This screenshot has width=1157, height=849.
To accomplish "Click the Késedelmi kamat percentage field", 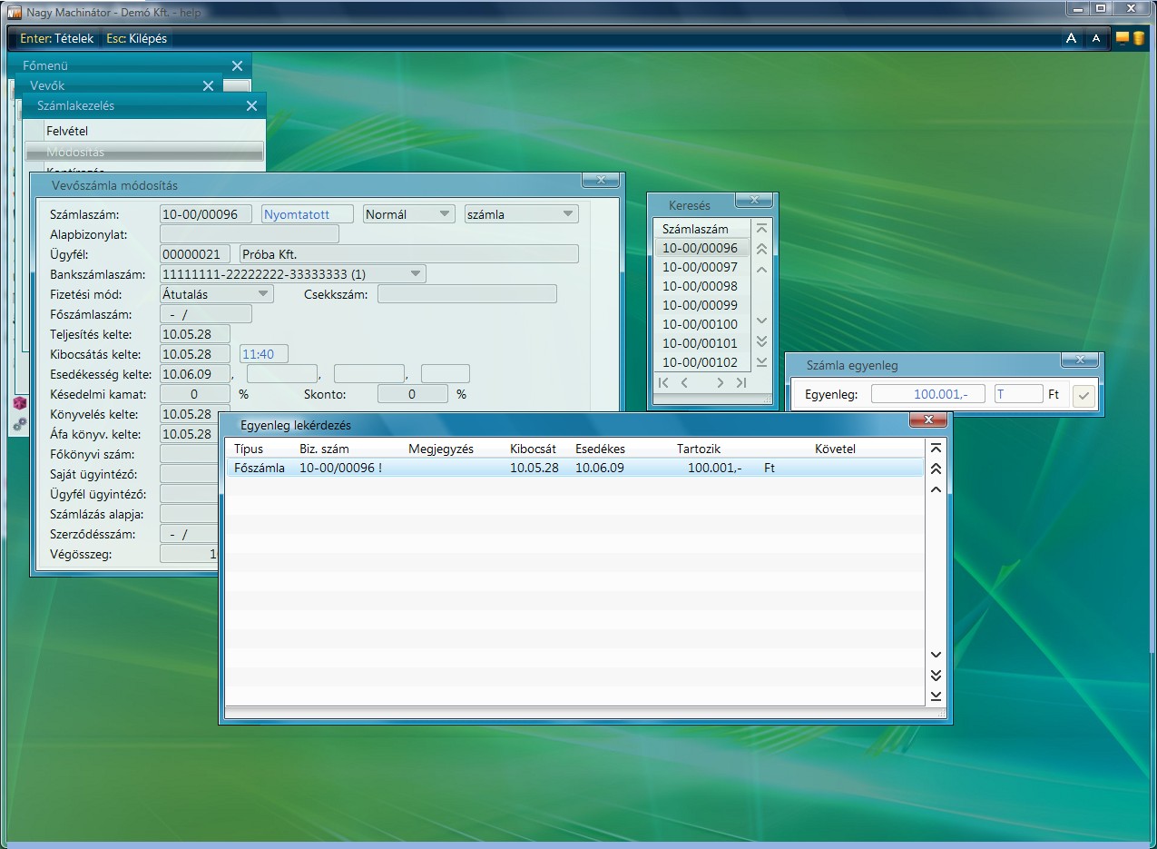I will click(x=195, y=395).
